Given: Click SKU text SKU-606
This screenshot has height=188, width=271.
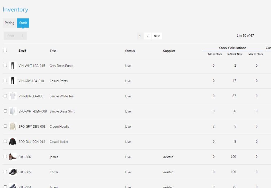Looking at the screenshot, I should coord(25,157).
